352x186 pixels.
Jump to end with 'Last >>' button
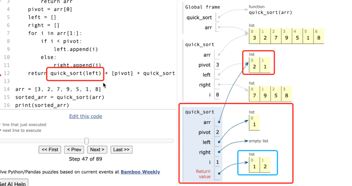point(122,150)
